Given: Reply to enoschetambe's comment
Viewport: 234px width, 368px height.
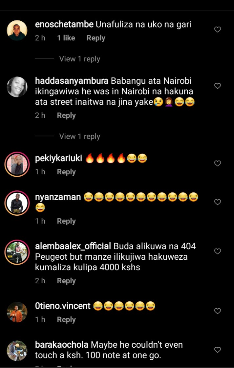Looking at the screenshot, I should 96,38.
